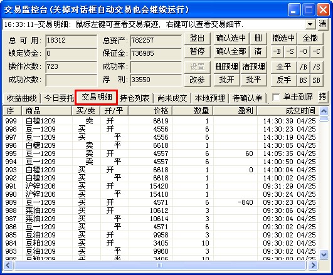
Task: Click the -C small button
Action: click(317, 51)
